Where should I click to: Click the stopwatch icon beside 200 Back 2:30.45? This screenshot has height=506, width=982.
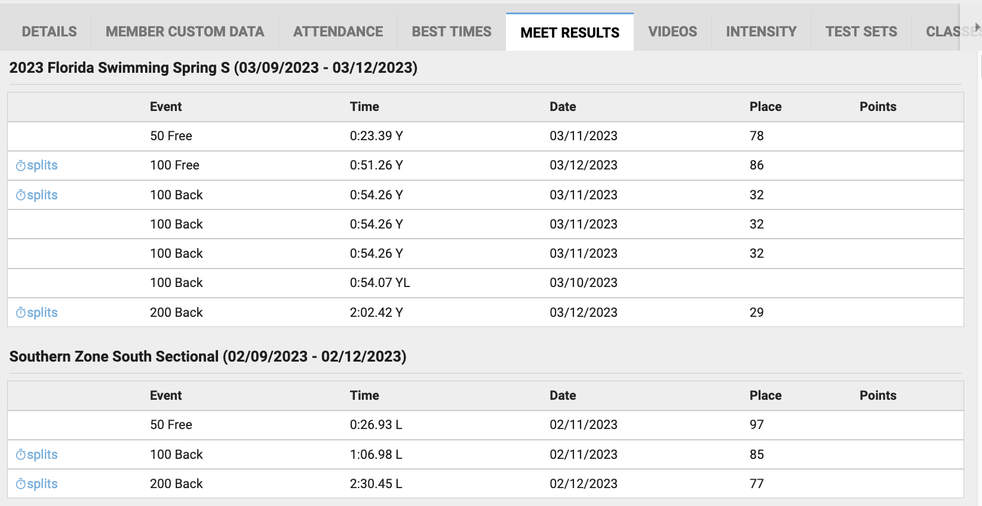[x=21, y=484]
